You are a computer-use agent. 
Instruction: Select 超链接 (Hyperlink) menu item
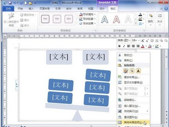(133, 100)
